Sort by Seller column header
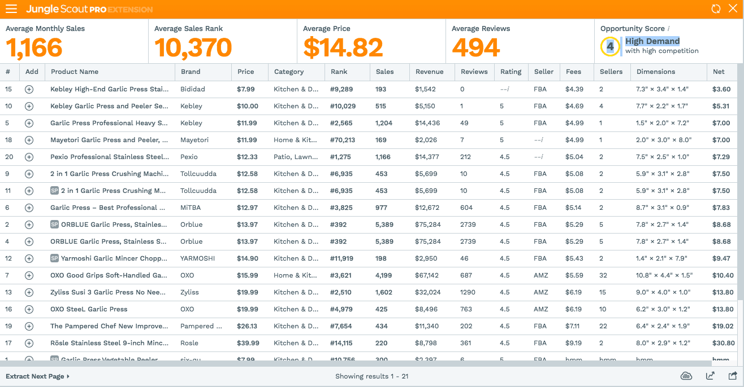This screenshot has height=387, width=744. 544,72
